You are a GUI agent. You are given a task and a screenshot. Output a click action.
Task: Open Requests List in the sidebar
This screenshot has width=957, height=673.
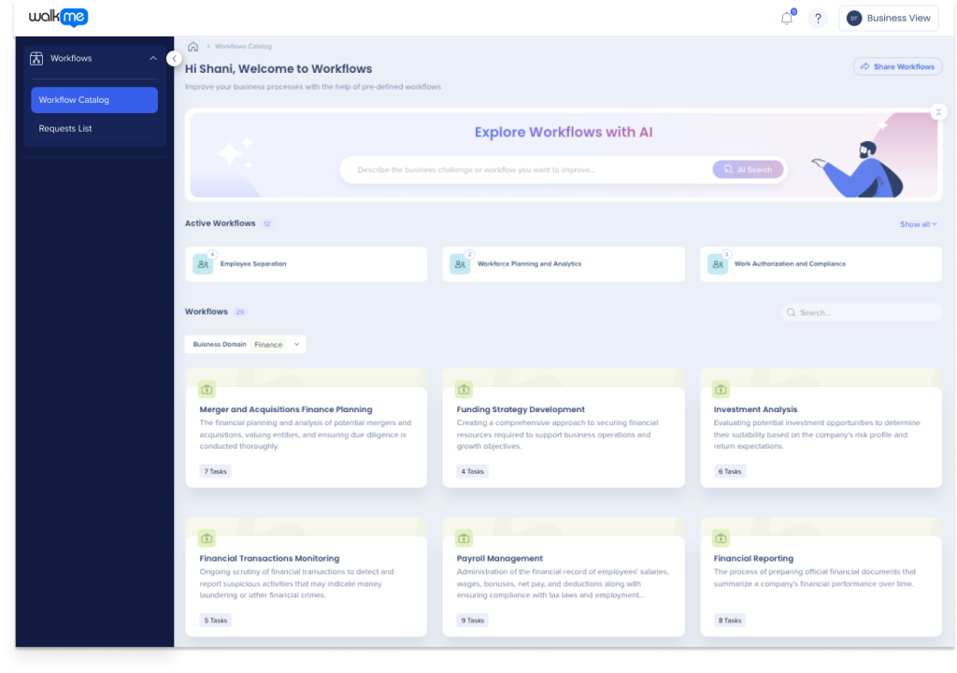pyautogui.click(x=65, y=129)
